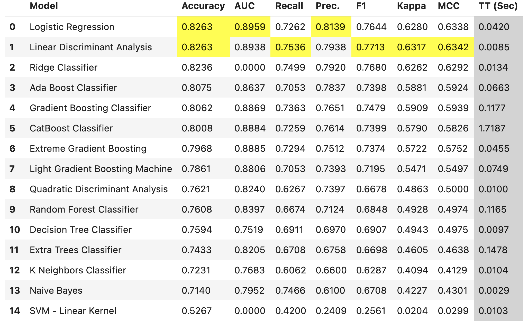Click the Kappa column header
This screenshot has width=528, height=324.
coord(411,6)
